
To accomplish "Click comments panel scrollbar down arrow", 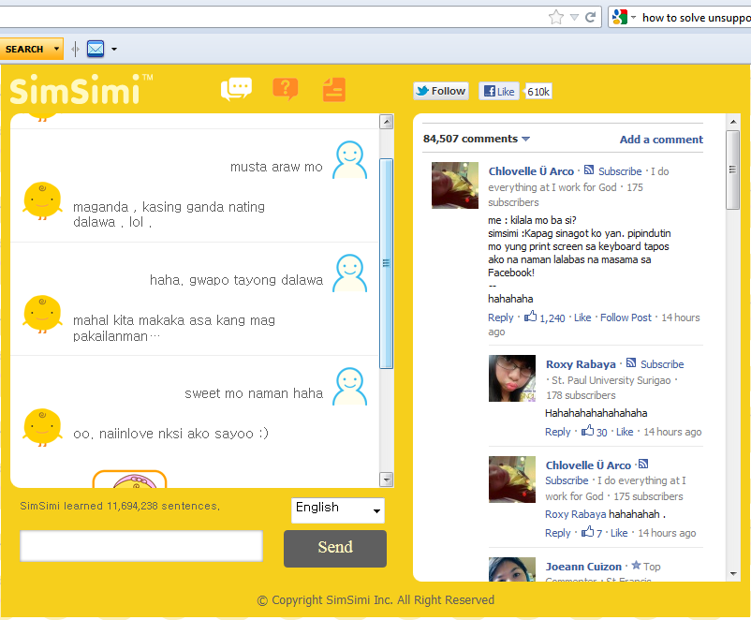I will 733,573.
